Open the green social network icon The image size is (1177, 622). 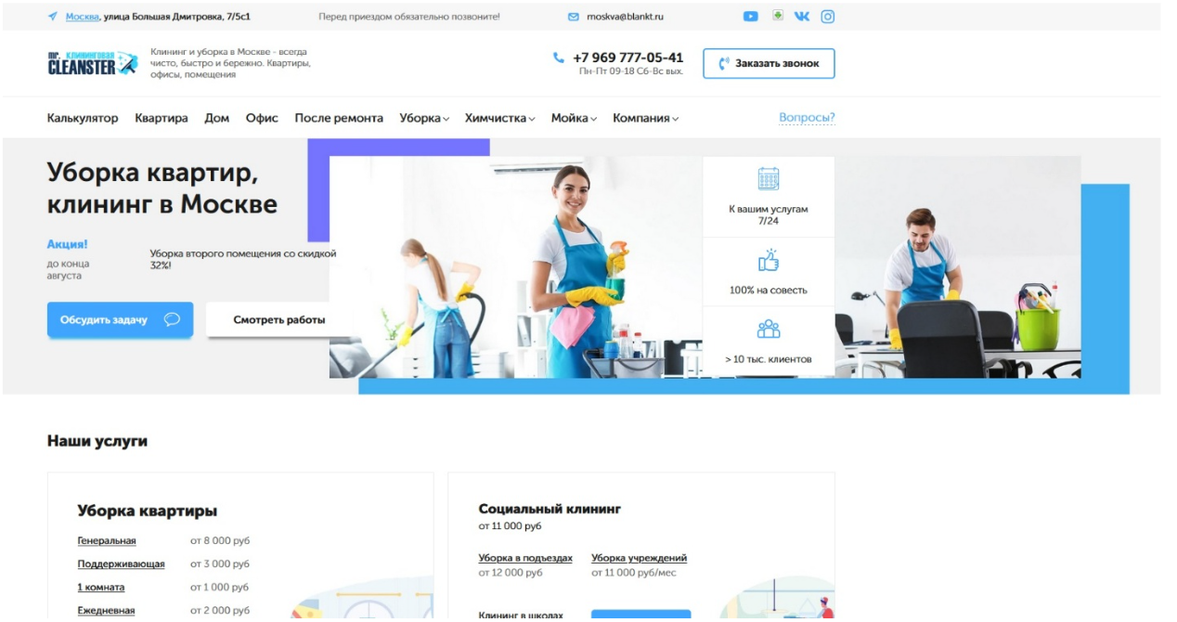[x=777, y=16]
